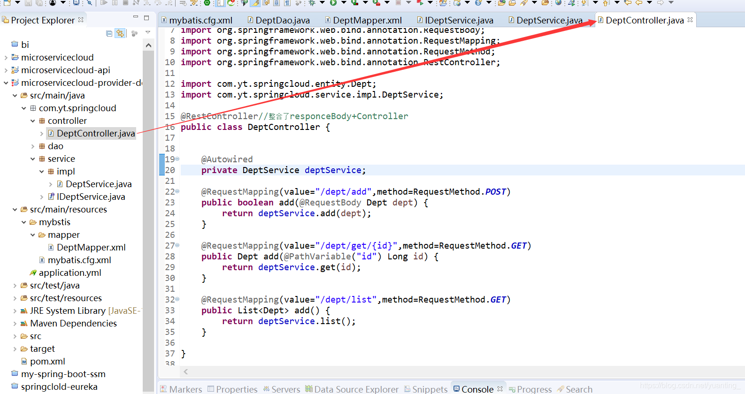
Task: Click the Previous Annotation toolbar icon
Action: point(606,3)
